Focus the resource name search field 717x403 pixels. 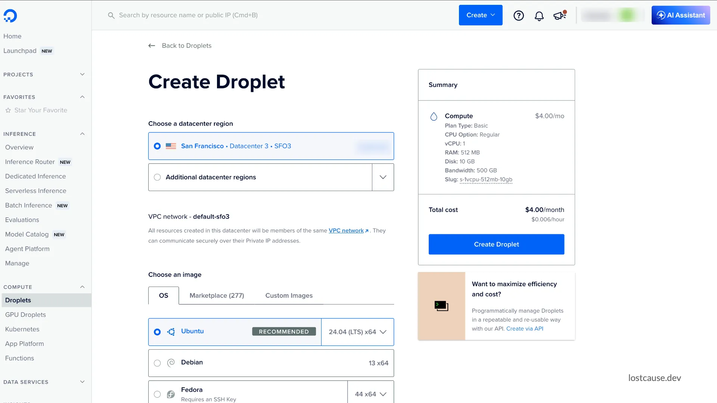pos(188,15)
